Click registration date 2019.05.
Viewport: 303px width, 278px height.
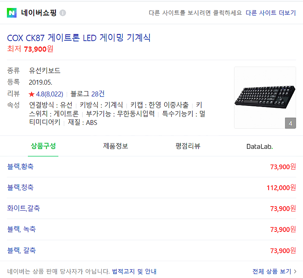click(x=41, y=82)
